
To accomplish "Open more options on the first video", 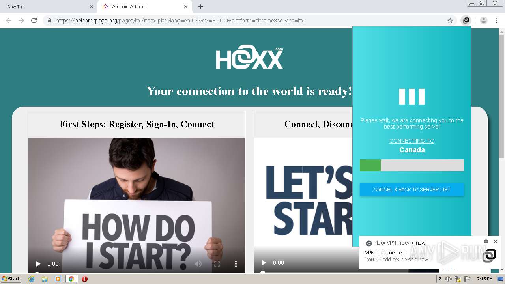I will click(x=236, y=264).
